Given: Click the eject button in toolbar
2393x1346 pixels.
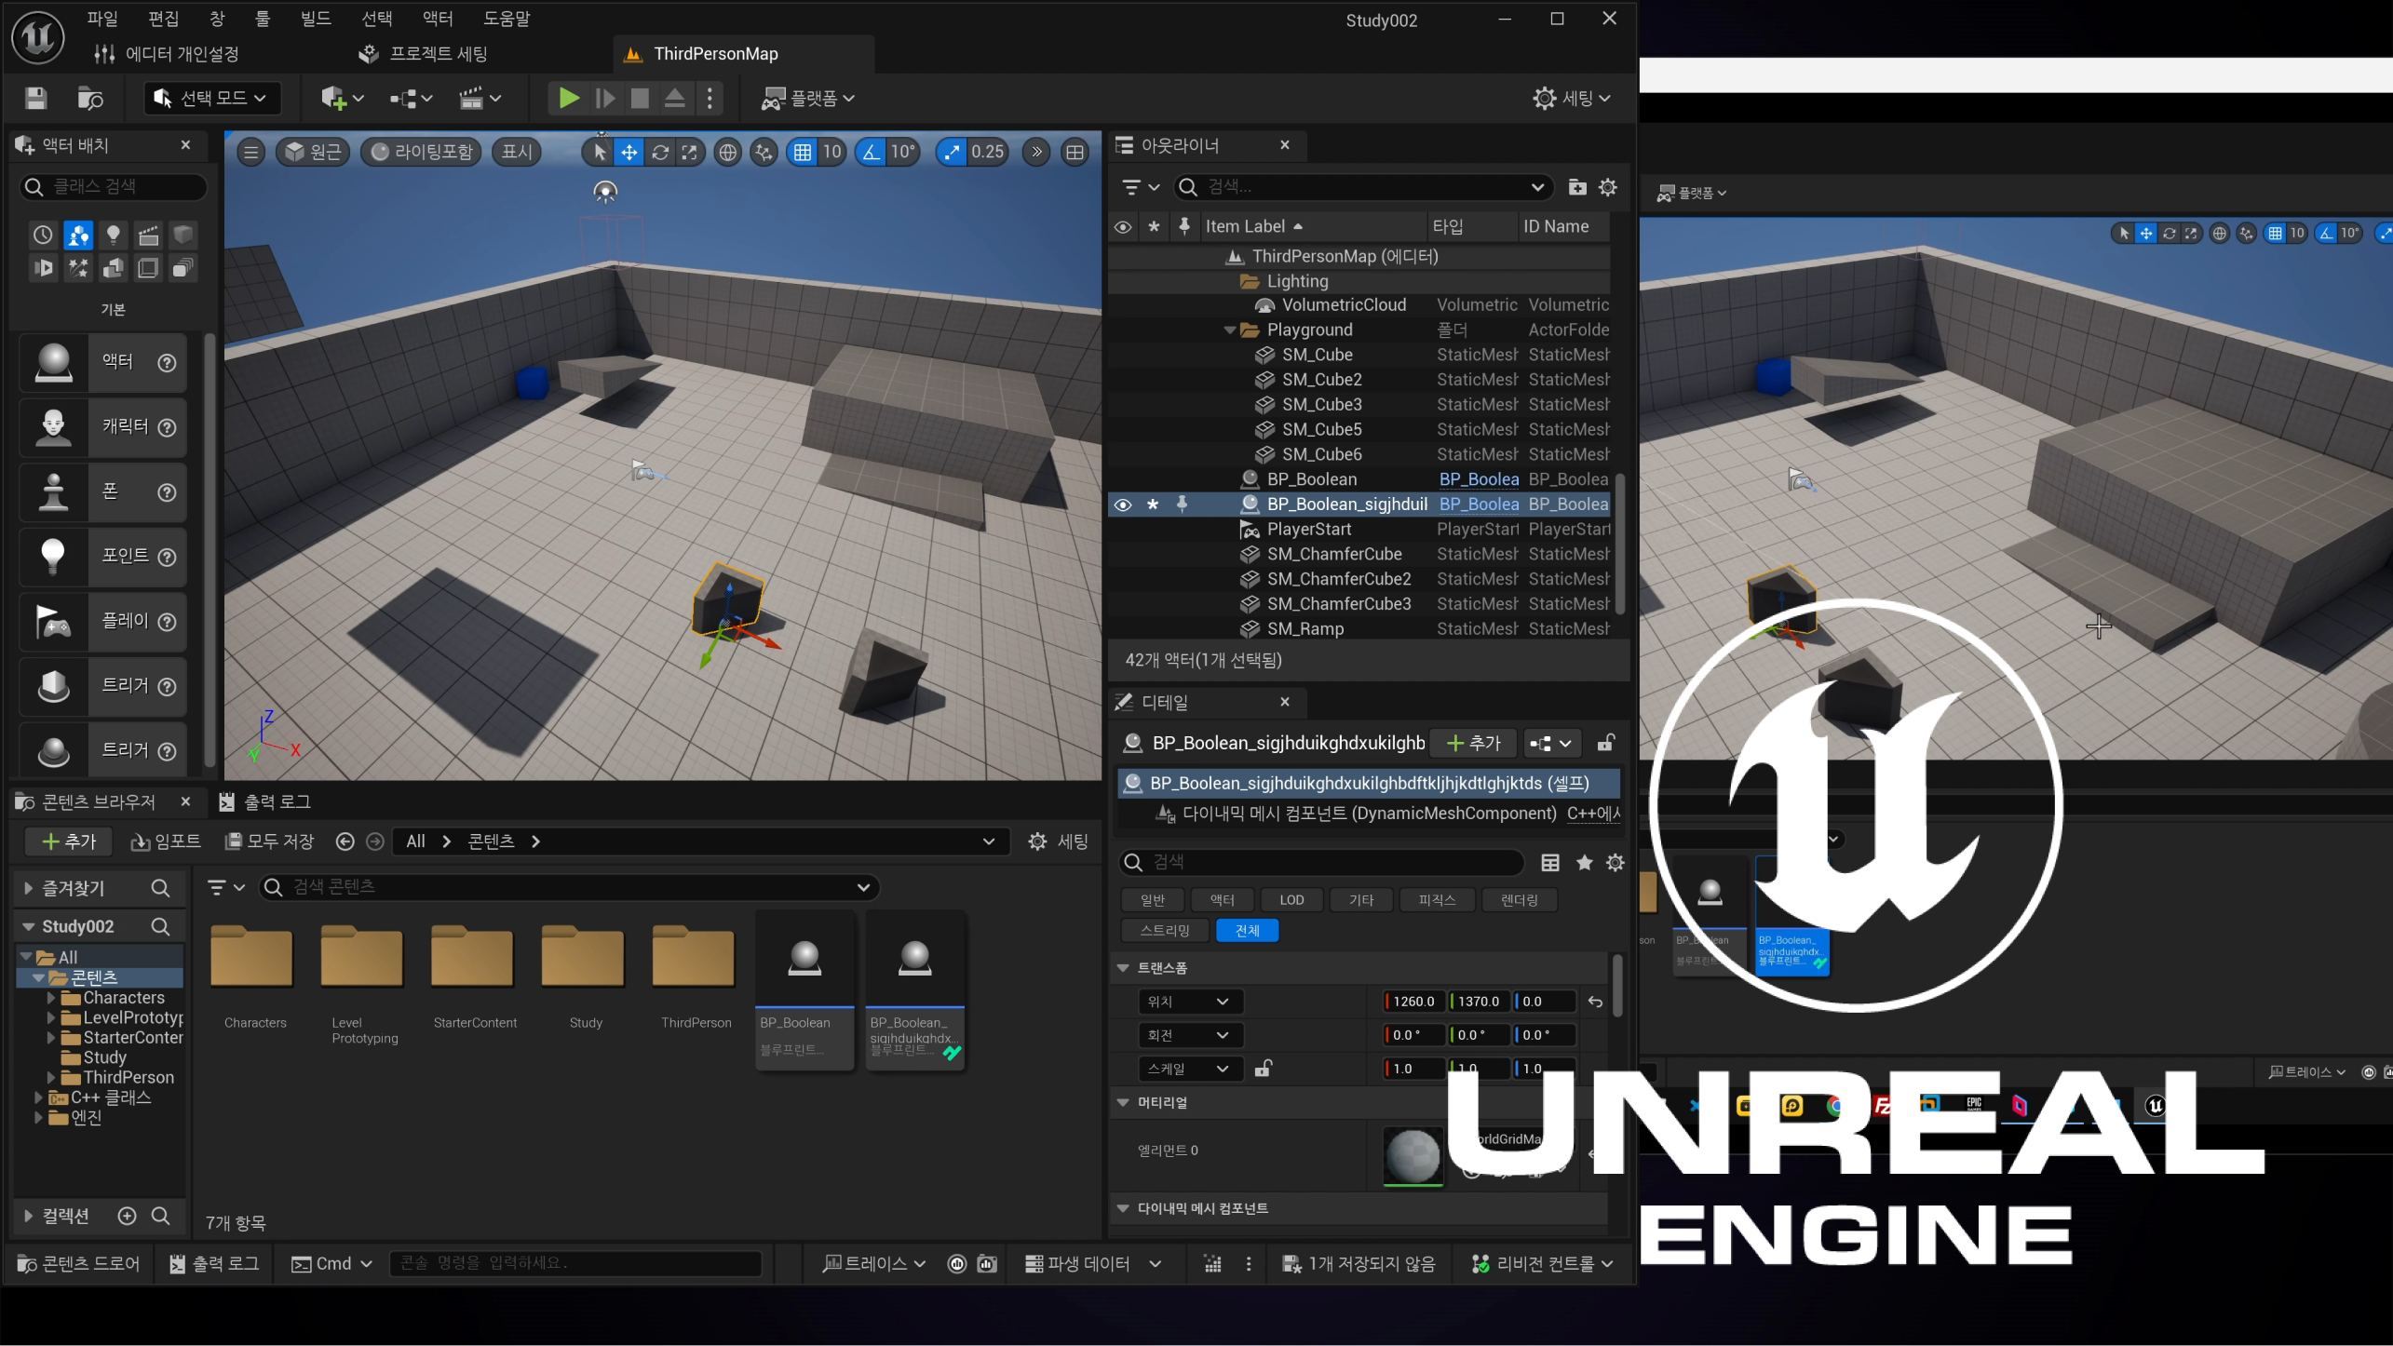Looking at the screenshot, I should pos(675,98).
